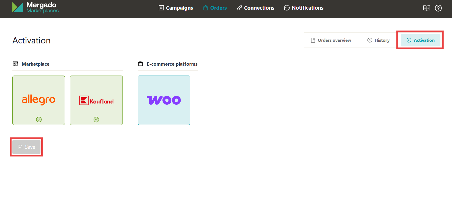Switch to the History tab

(x=379, y=40)
